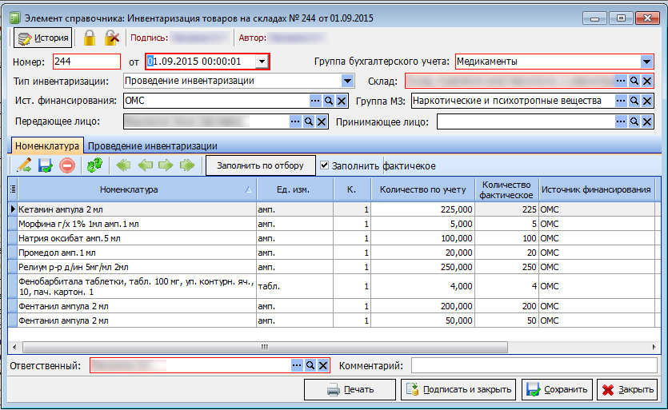The width and height of the screenshot is (668, 410).
Task: Click Ответственный search magnifier
Action: pos(310,365)
